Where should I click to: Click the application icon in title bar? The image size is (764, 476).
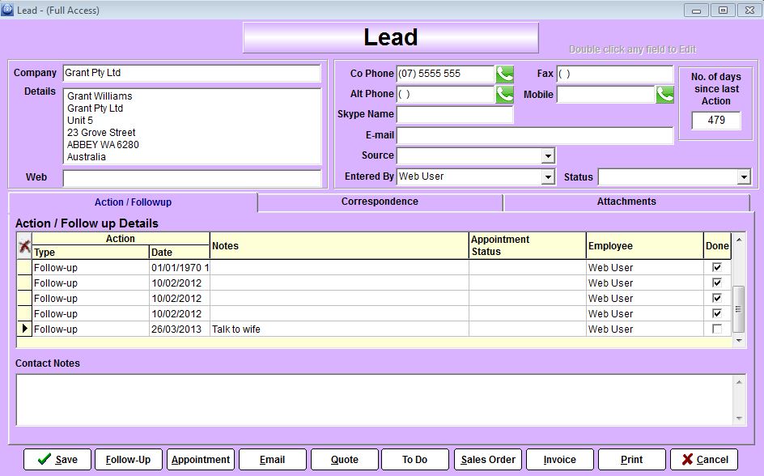pyautogui.click(x=7, y=10)
